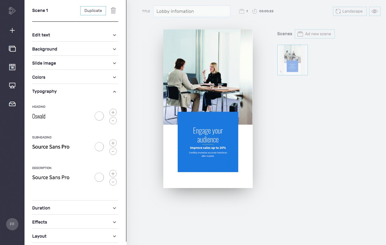Switch orientation with Landscape button
The width and height of the screenshot is (386, 245).
(x=350, y=11)
